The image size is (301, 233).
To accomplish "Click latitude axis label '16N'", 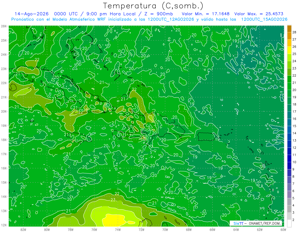I will [x=4, y=168].
